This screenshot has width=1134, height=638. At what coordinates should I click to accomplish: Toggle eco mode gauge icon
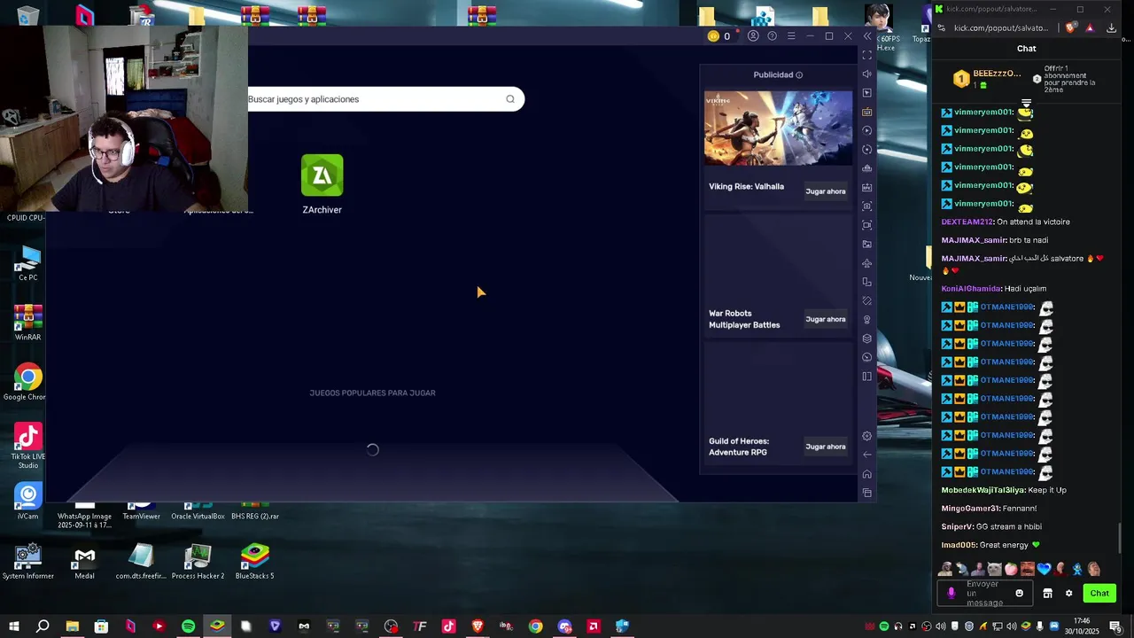tap(866, 357)
